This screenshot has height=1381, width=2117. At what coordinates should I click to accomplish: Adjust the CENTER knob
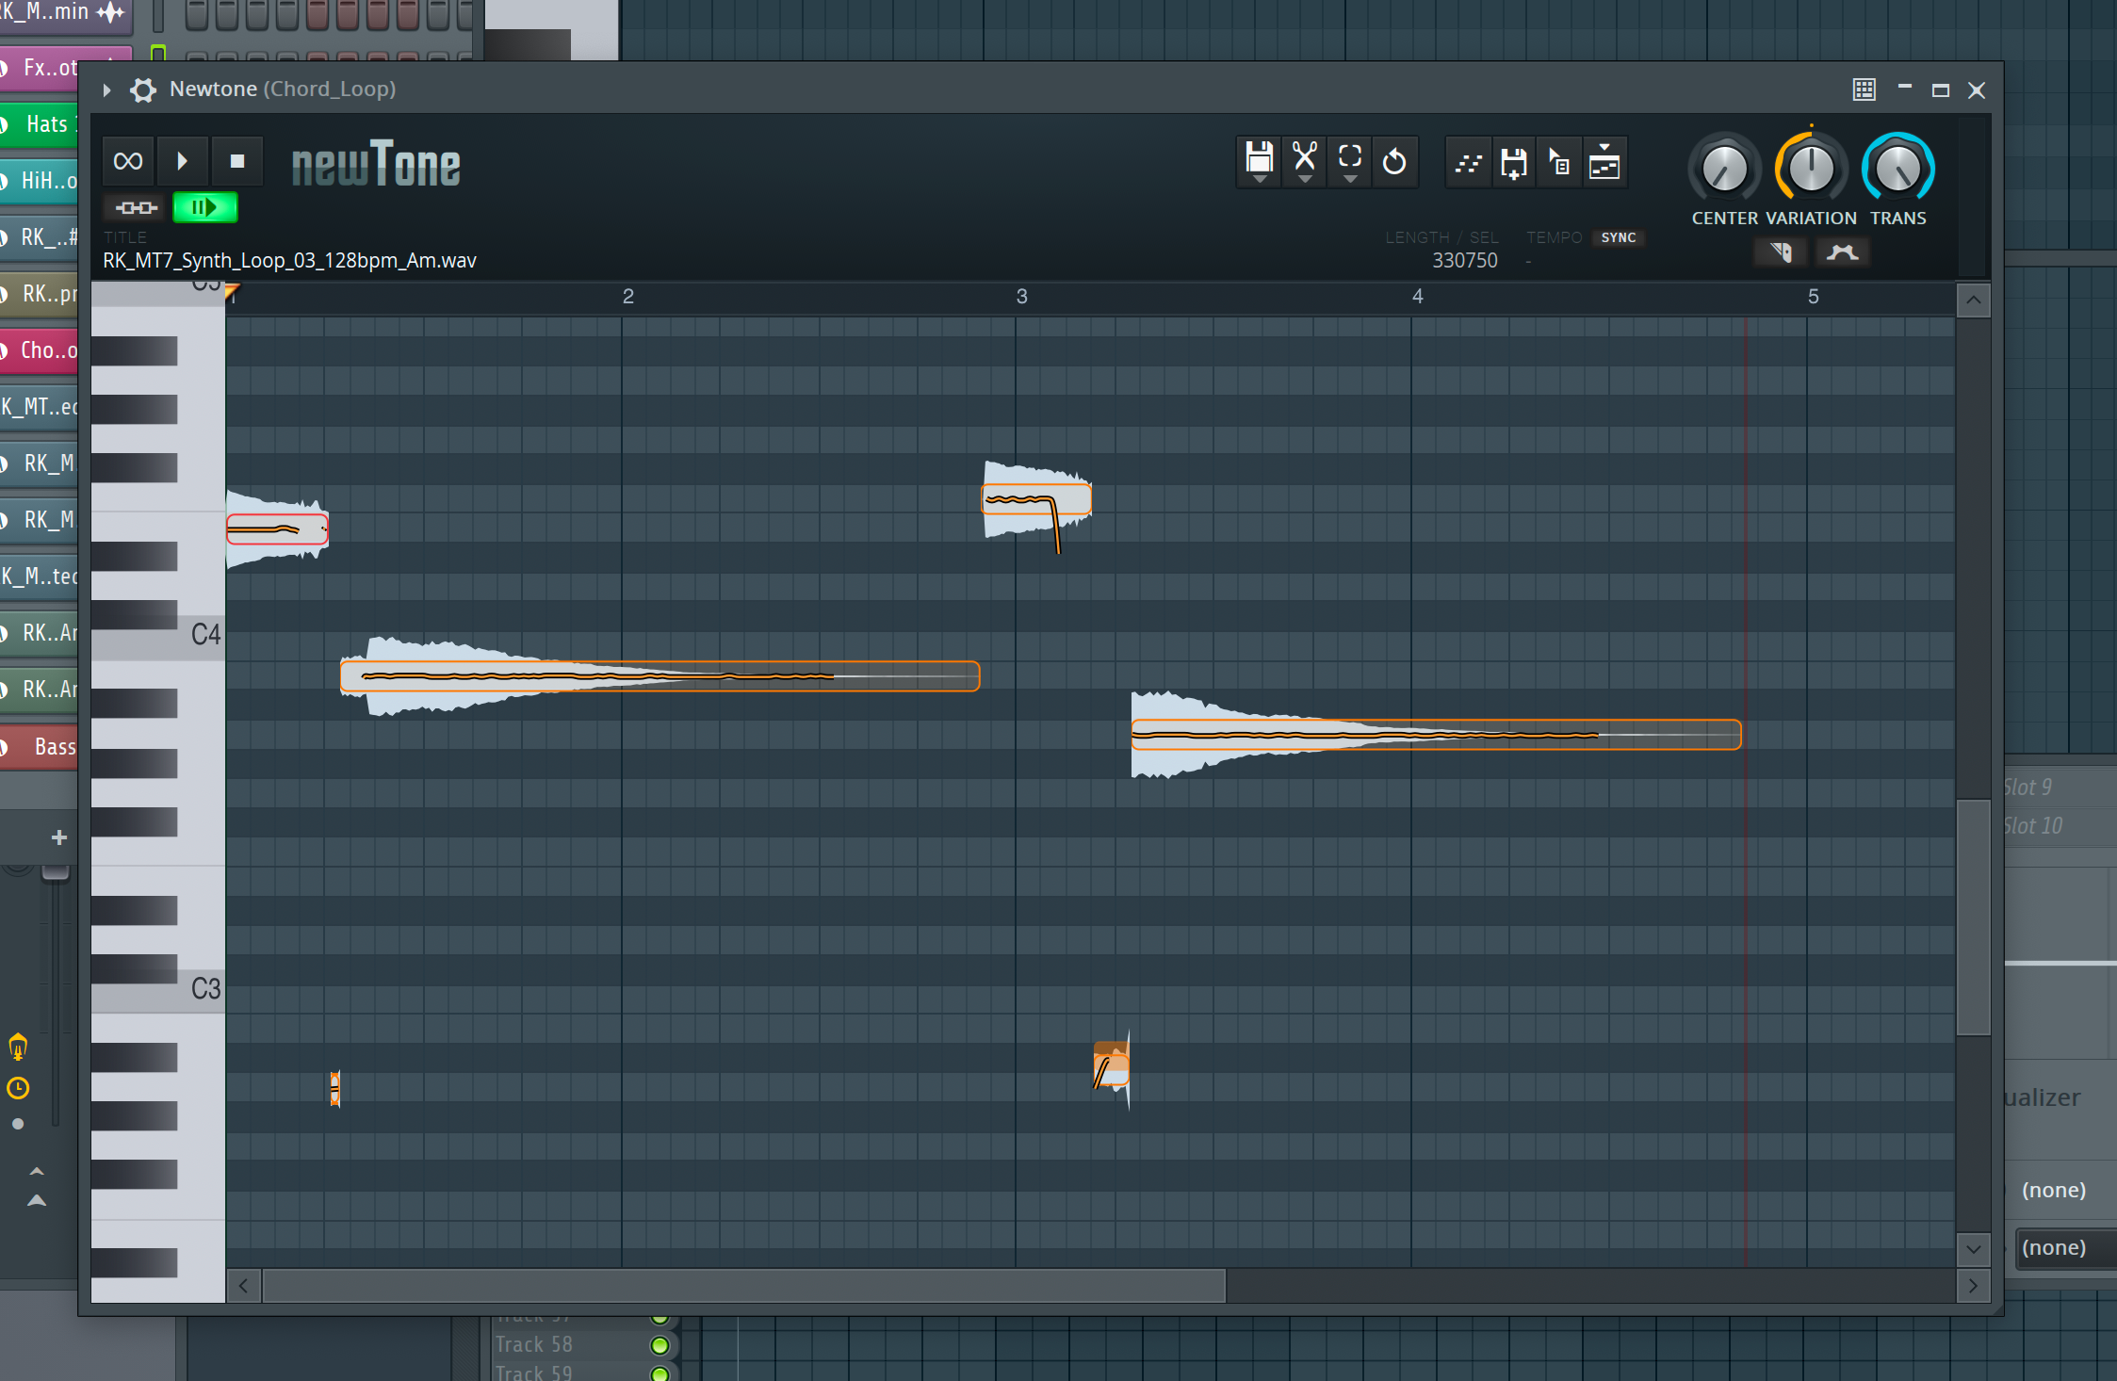tap(1724, 170)
